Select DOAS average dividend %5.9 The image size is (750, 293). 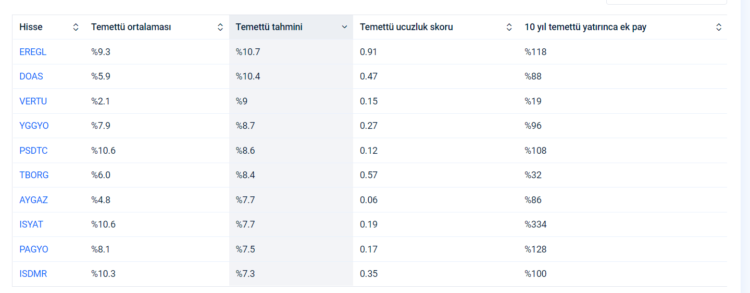point(101,76)
